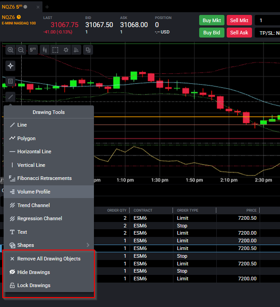Select the crosshair cursor tool
This screenshot has height=307, width=280.
point(10,66)
